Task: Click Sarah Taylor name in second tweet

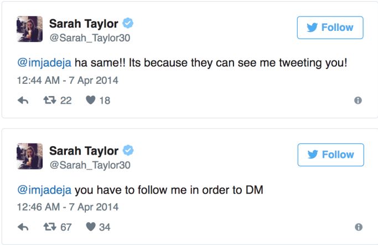Action: [x=84, y=151]
